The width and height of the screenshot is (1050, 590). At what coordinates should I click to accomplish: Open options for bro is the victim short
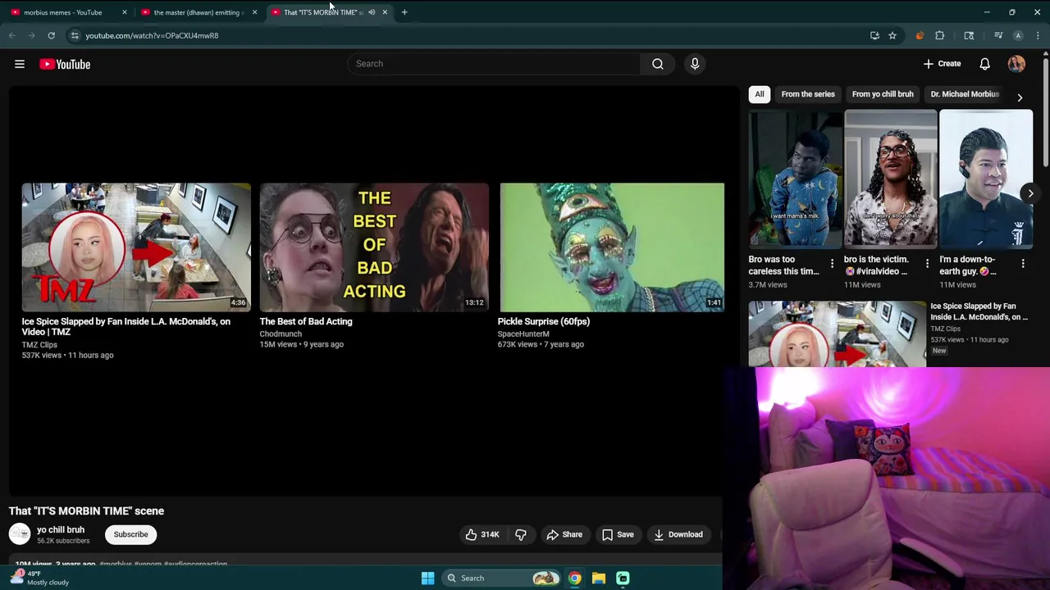click(x=927, y=263)
